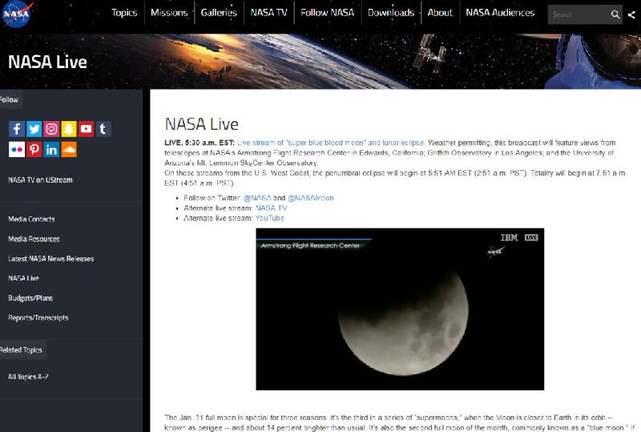Open All Topics A-Z link
This screenshot has width=641, height=432.
point(28,377)
